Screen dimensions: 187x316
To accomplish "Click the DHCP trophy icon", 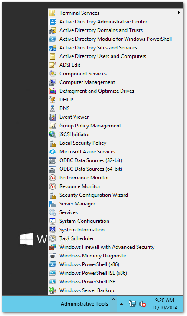I will point(52,100).
